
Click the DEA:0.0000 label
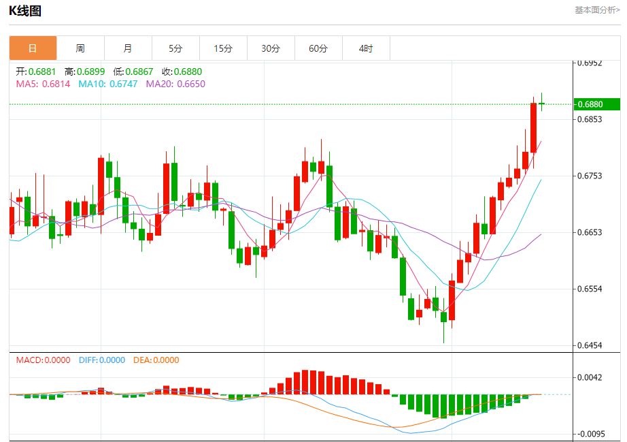156,360
